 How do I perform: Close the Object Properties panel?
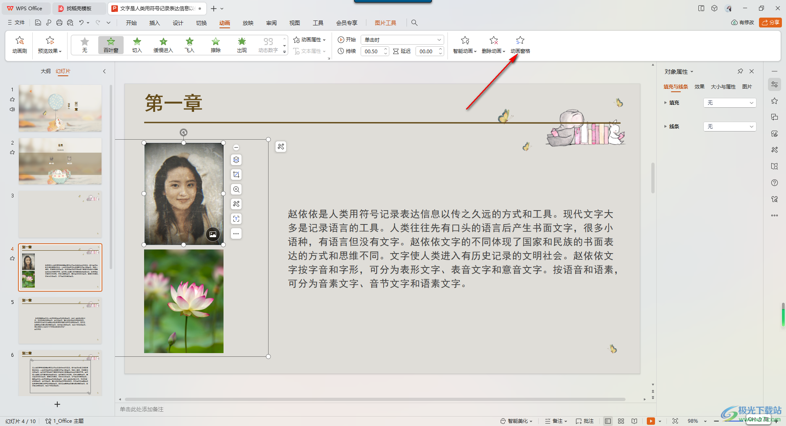coord(752,71)
